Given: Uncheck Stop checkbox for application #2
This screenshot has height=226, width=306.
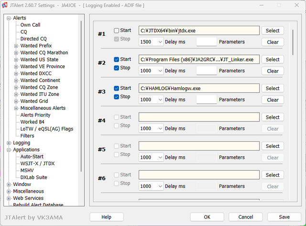Looking at the screenshot, I should (116, 68).
